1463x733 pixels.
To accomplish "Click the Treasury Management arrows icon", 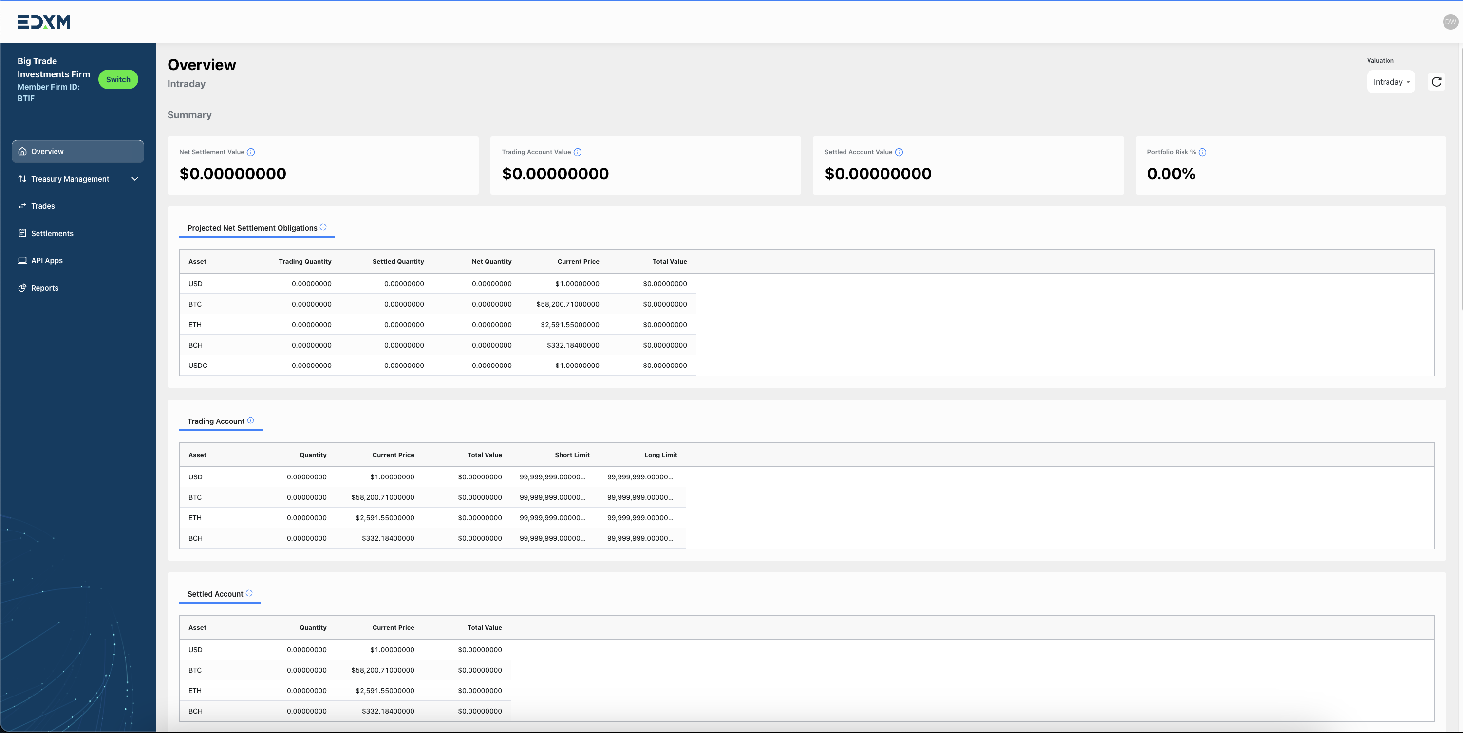I will point(23,179).
